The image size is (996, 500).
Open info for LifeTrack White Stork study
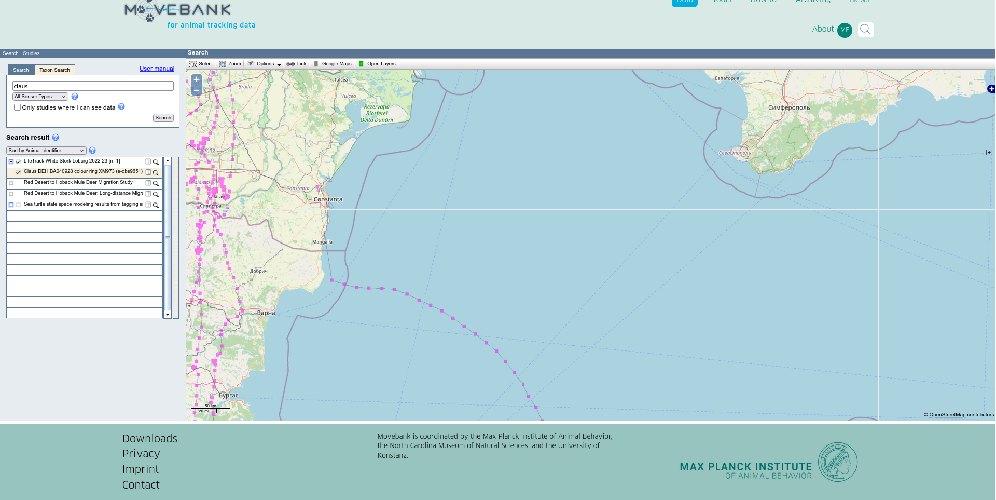tap(148, 162)
